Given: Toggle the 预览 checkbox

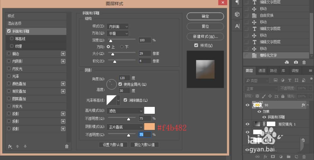Looking at the screenshot, I should tap(196, 45).
